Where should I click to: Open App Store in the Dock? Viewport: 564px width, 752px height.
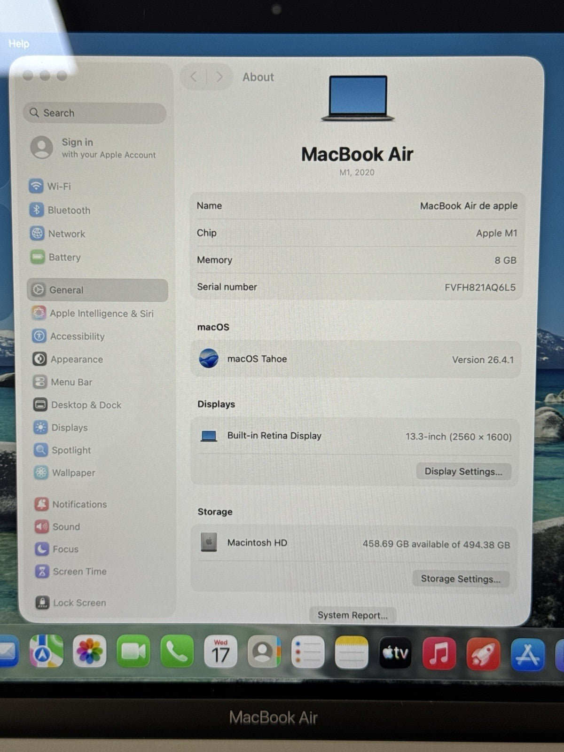pos(528,654)
